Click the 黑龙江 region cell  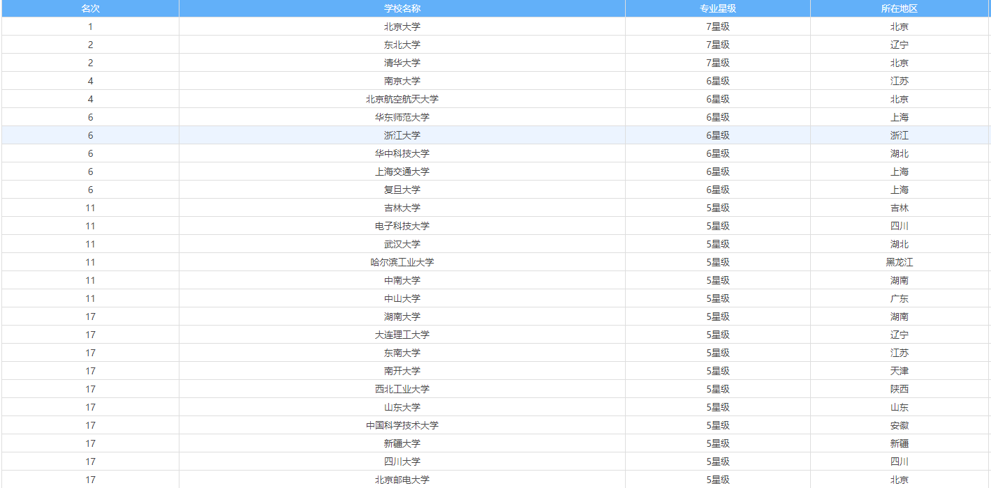coord(900,262)
